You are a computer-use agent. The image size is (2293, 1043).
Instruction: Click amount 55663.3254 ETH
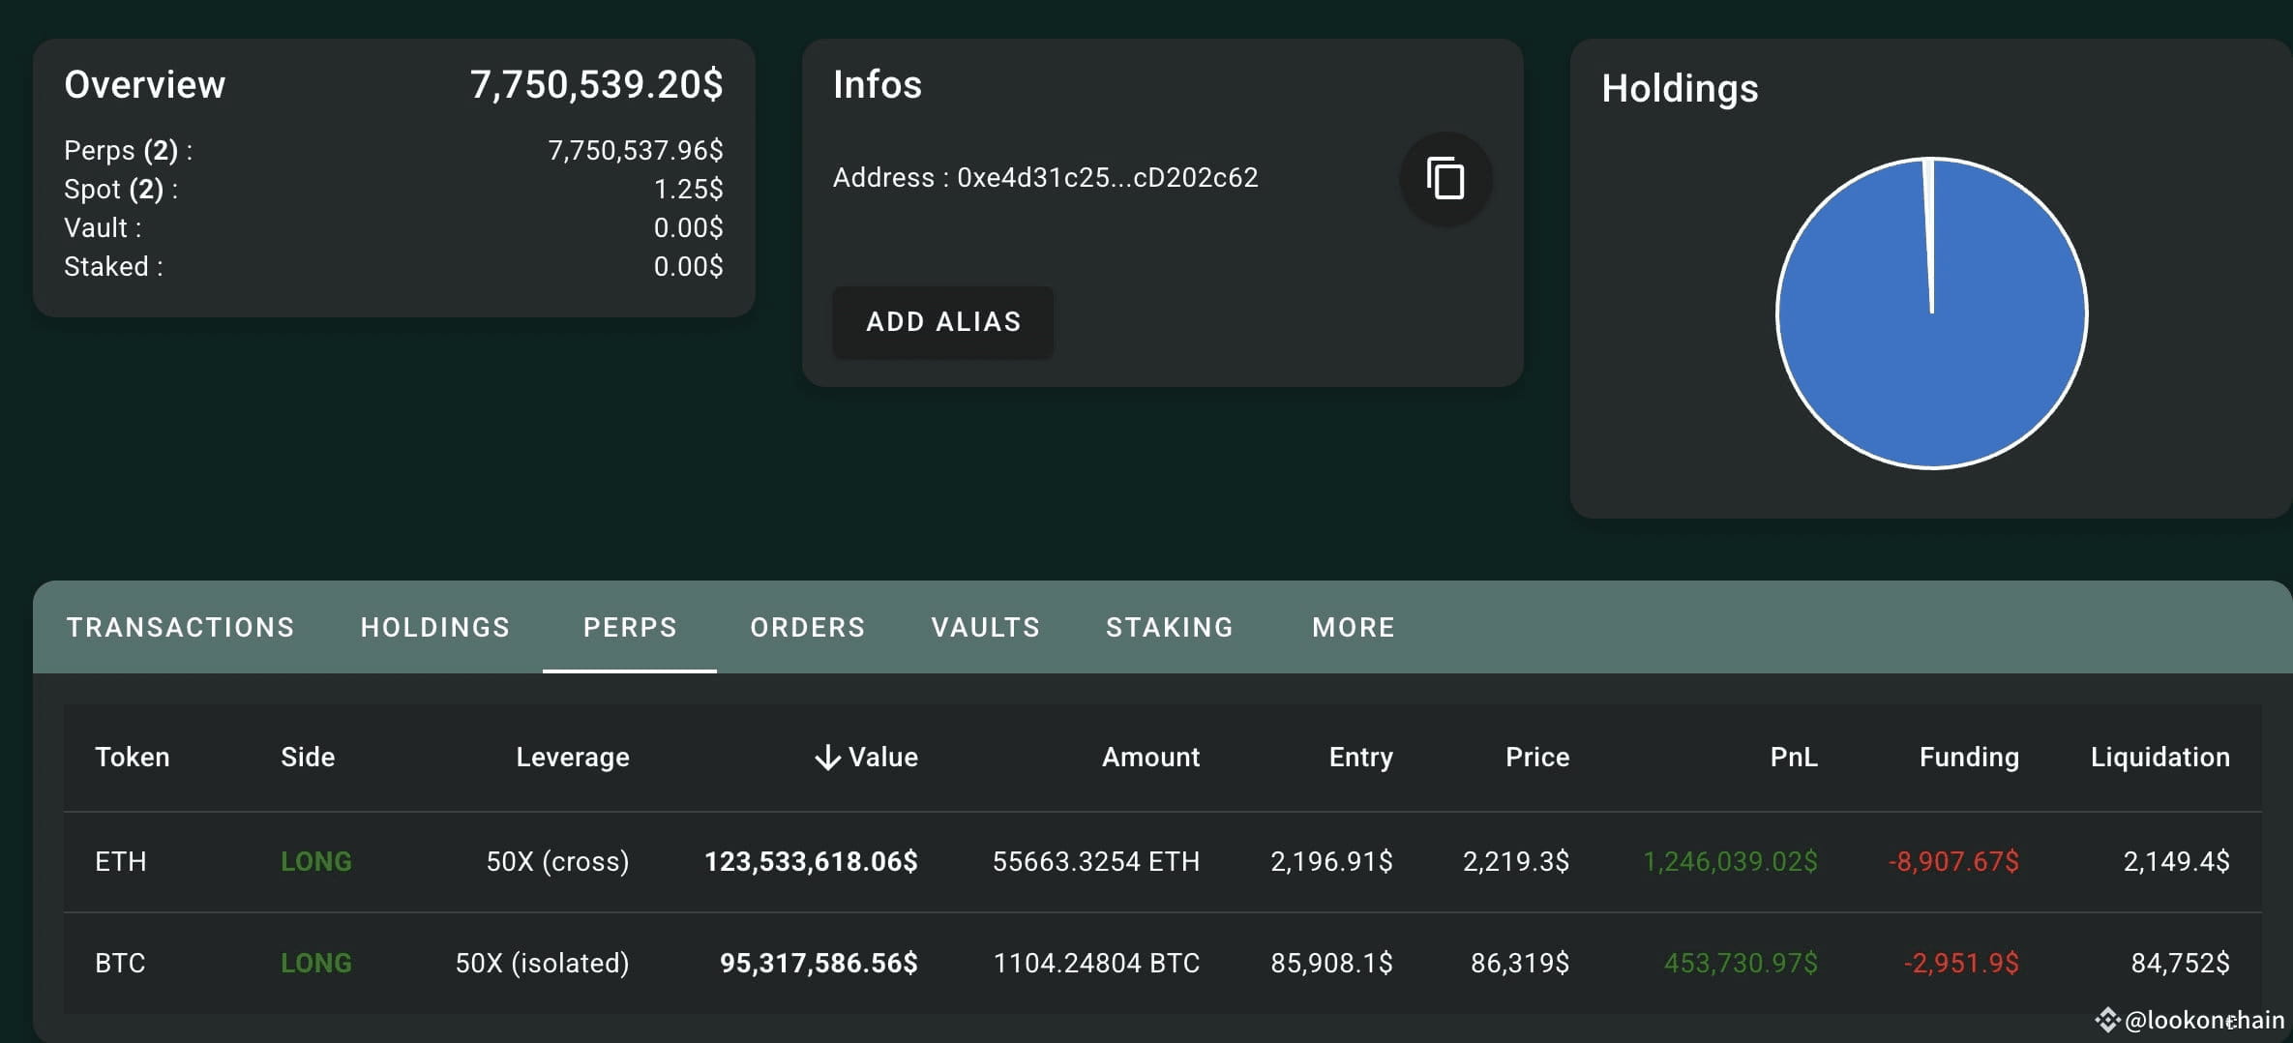(x=1096, y=861)
